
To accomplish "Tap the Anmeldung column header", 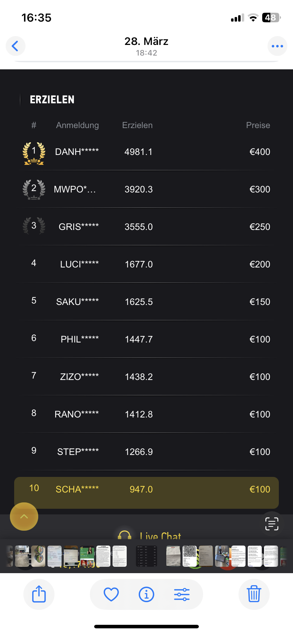I will click(x=77, y=125).
